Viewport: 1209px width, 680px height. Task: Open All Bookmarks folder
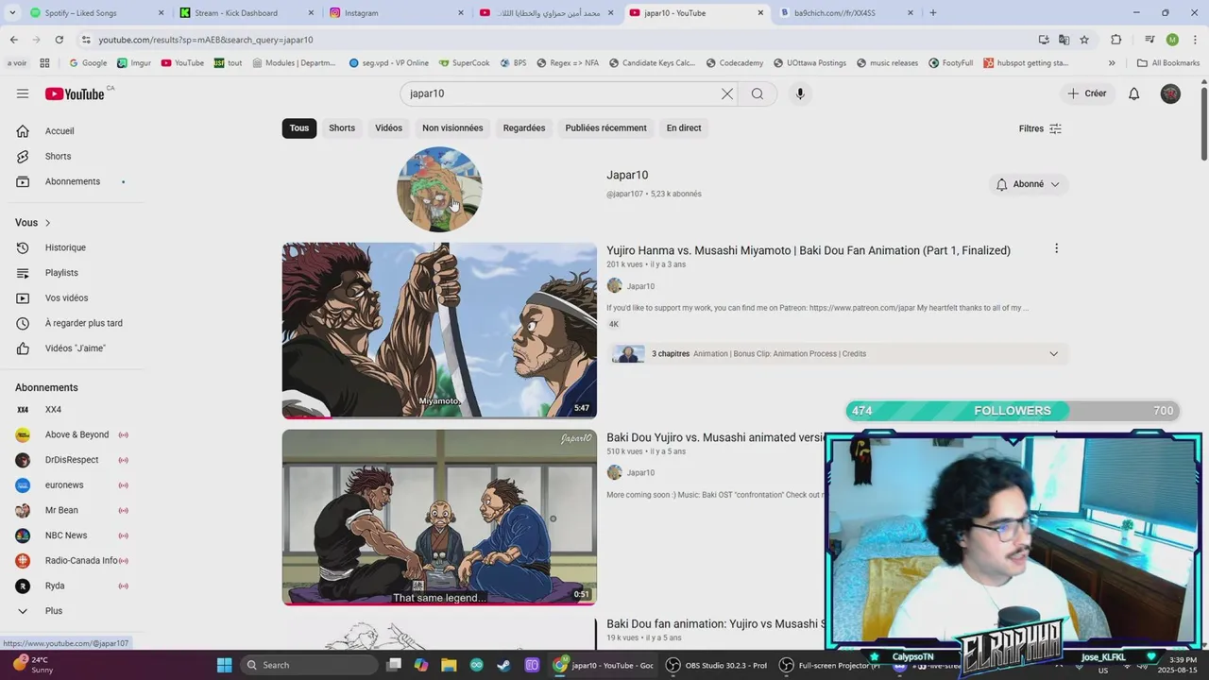point(1168,63)
